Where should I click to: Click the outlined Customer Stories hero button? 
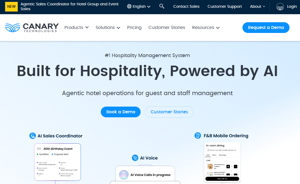click(x=169, y=112)
